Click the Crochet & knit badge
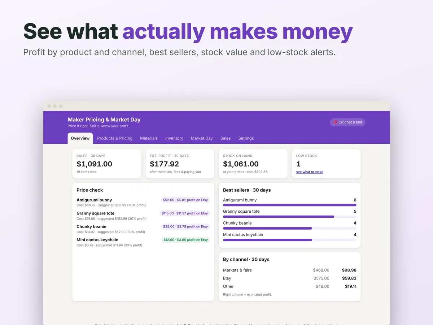Screen dimensions: 433x325 coord(347,122)
